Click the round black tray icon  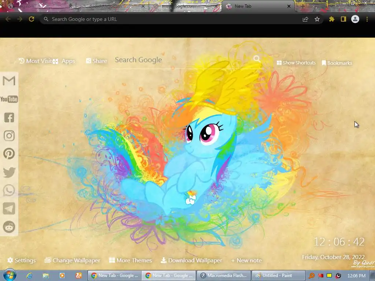point(338,276)
